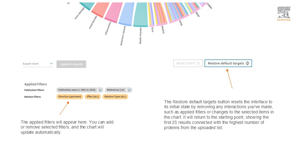Select the Relation Types (ALL) chip

click(115, 97)
